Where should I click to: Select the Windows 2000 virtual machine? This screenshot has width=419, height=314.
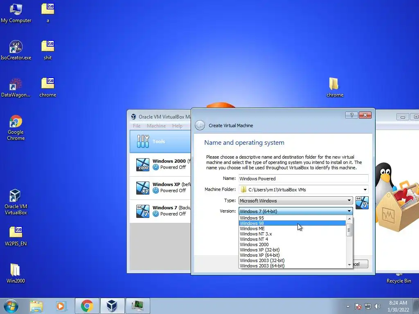coord(160,164)
